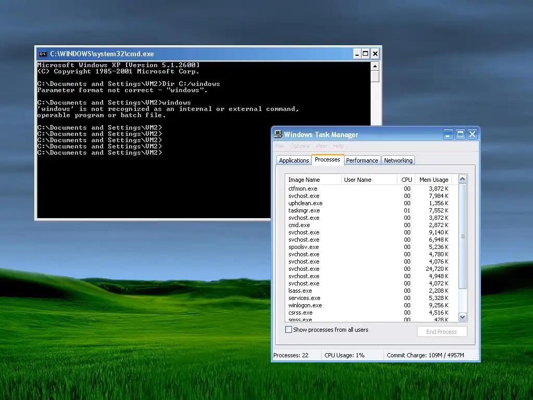
Task: Click the Task Manager title bar icon
Action: 278,134
